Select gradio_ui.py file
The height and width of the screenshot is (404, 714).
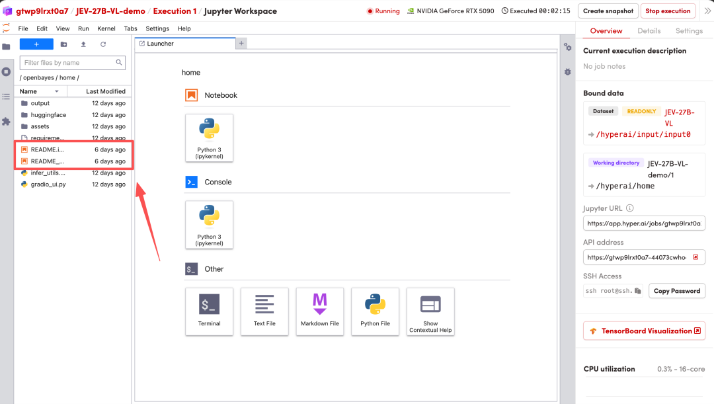click(73, 184)
